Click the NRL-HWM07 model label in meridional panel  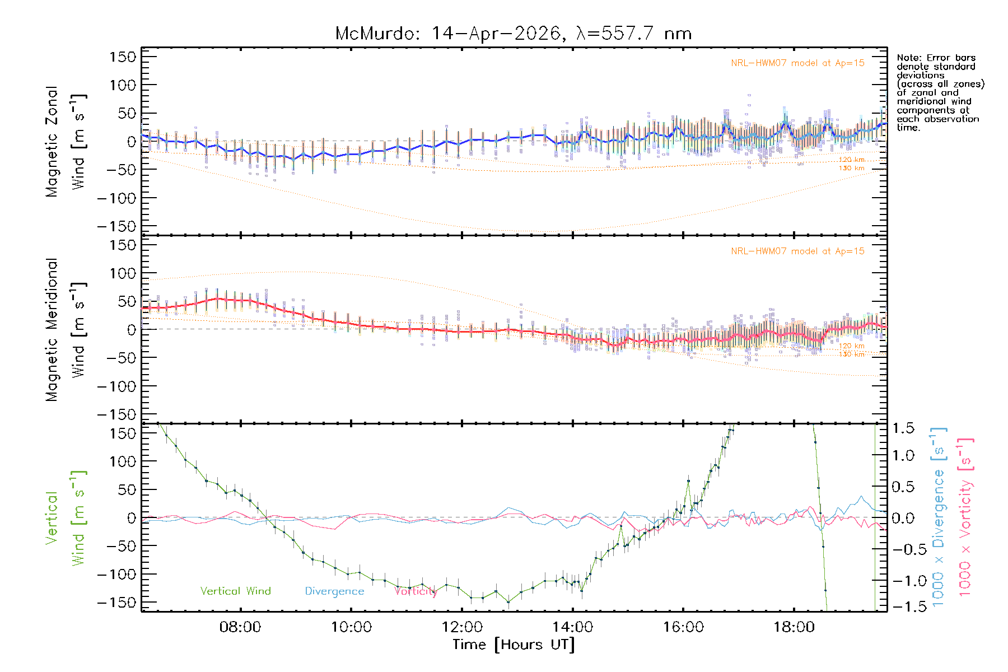tap(797, 251)
